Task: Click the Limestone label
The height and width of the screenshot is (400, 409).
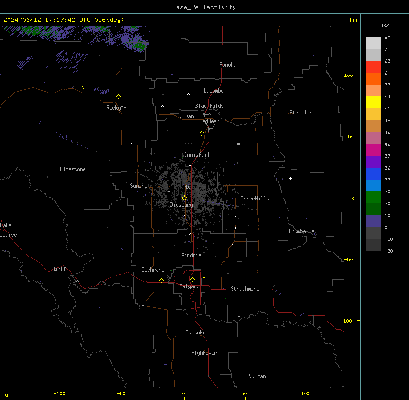Action: click(73, 169)
